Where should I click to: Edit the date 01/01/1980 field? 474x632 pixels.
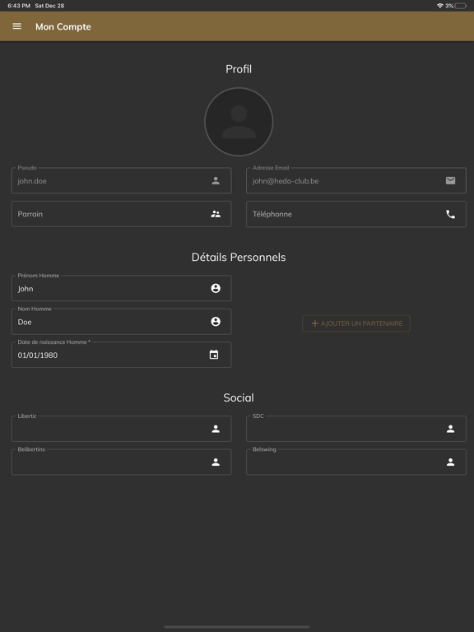[x=121, y=355]
